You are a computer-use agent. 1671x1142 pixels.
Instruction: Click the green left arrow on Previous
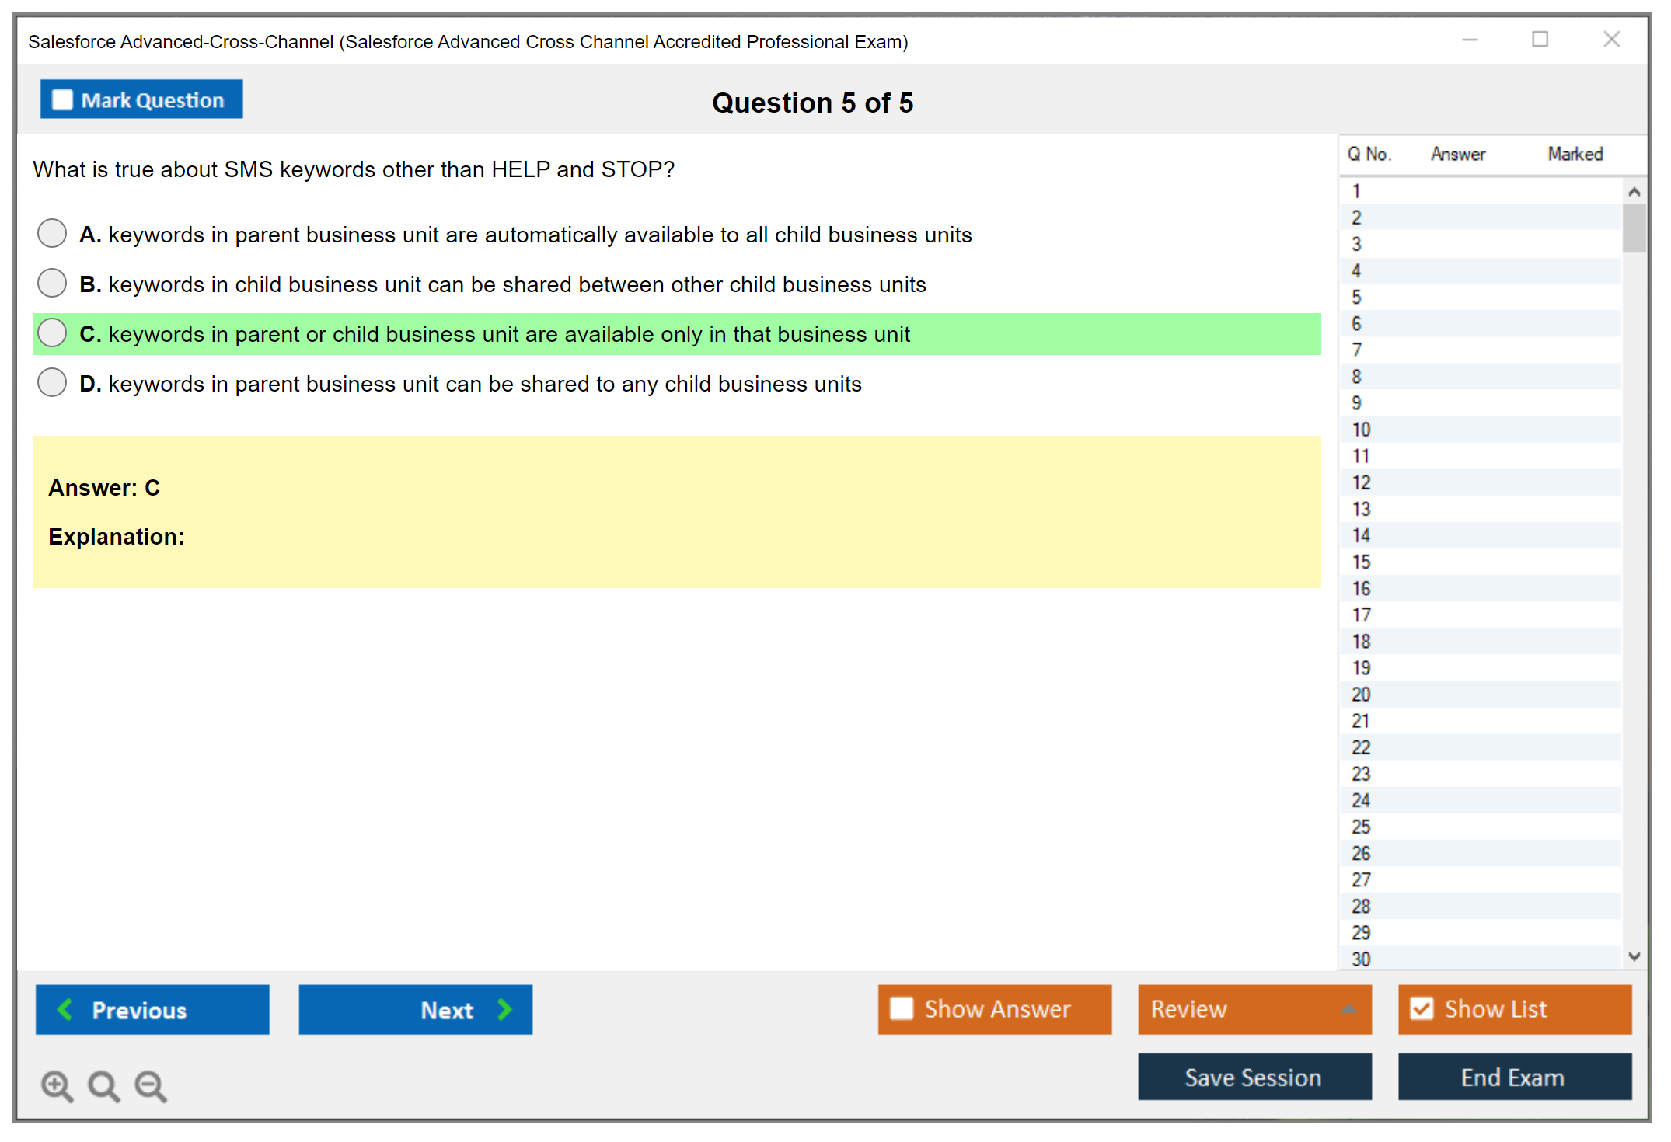pyautogui.click(x=65, y=1009)
